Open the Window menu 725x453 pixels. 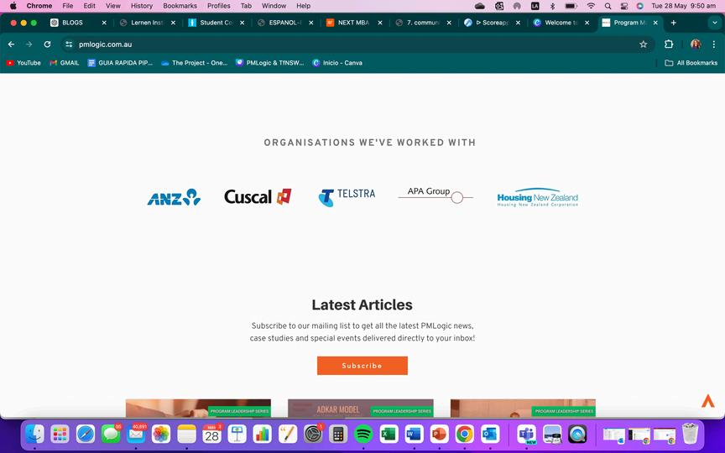pos(274,6)
